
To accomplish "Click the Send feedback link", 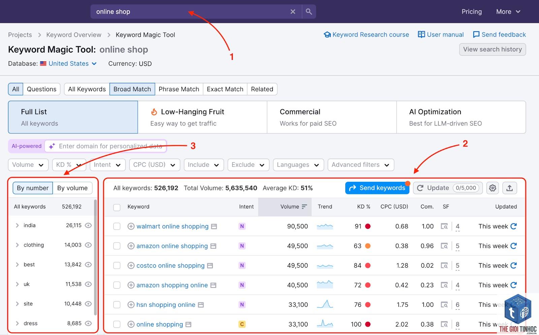I will pyautogui.click(x=499, y=35).
